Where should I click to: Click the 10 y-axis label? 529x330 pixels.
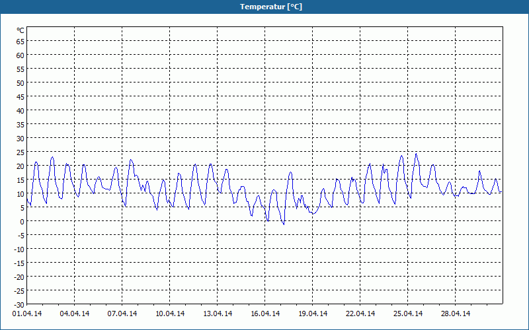point(20,194)
